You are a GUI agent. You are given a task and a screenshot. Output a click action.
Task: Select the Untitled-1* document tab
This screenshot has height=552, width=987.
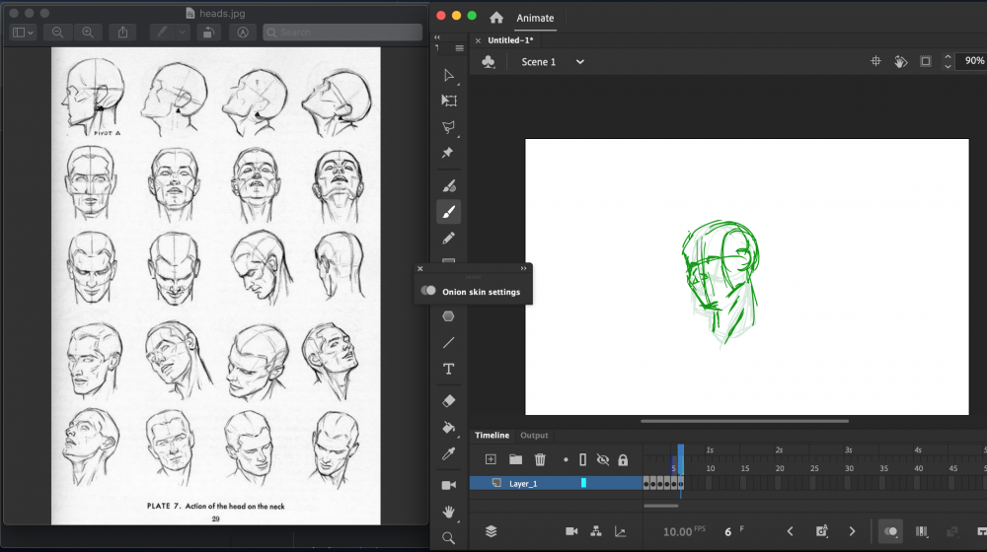click(510, 40)
